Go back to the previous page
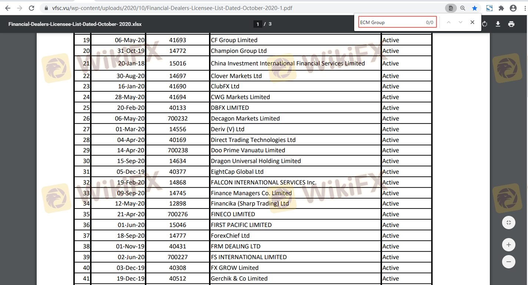Screen dimensions: 528x285 (x=8, y=8)
